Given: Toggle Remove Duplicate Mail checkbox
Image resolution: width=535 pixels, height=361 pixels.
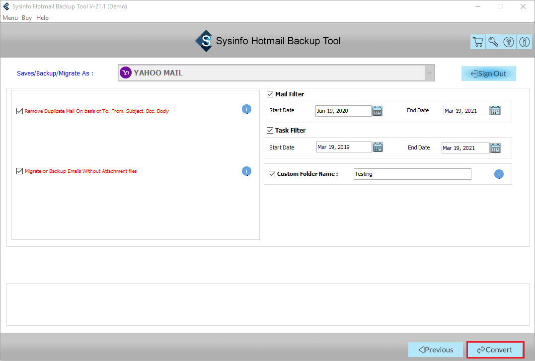Looking at the screenshot, I should point(19,111).
